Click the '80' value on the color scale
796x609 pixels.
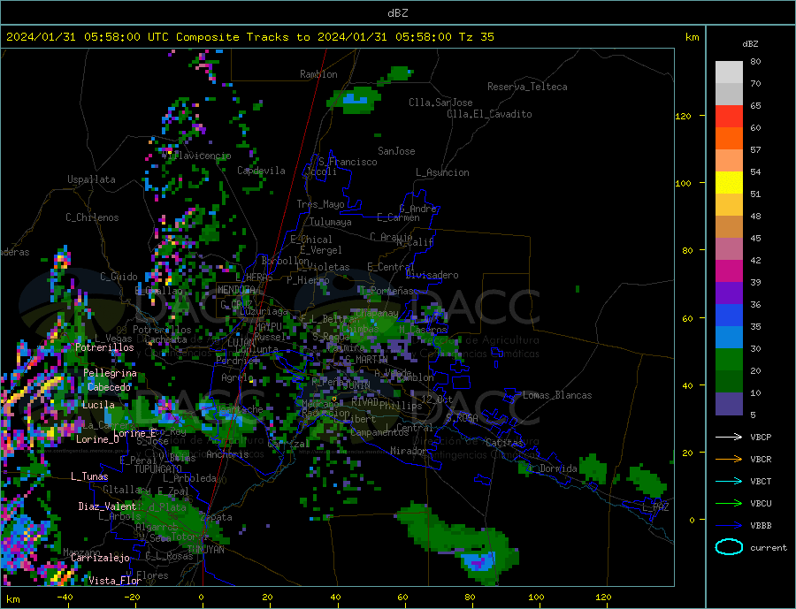point(755,61)
